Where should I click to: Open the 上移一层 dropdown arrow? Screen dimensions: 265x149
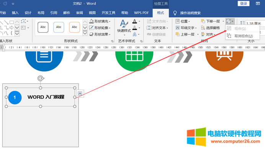[x=198, y=34]
